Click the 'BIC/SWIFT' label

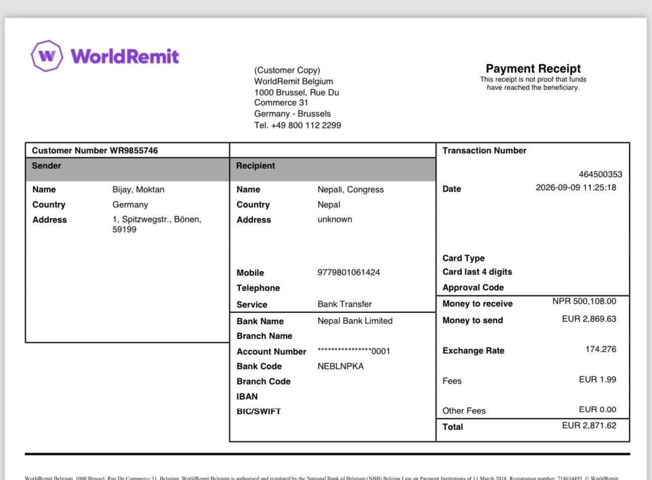(259, 411)
